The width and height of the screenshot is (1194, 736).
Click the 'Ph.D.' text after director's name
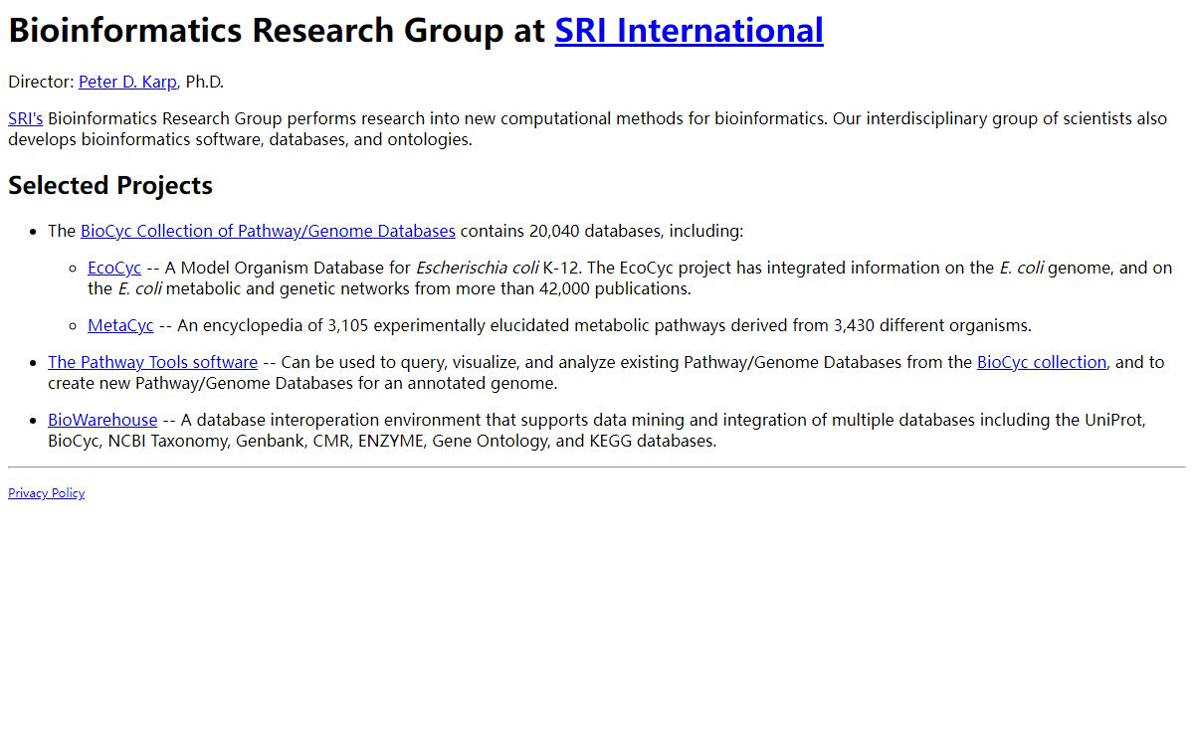[205, 82]
